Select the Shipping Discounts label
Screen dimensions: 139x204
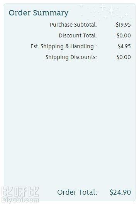71,57
